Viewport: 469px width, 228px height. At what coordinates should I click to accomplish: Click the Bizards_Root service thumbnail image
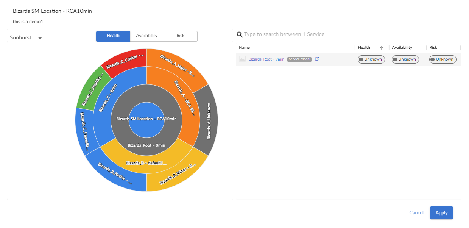click(x=242, y=59)
